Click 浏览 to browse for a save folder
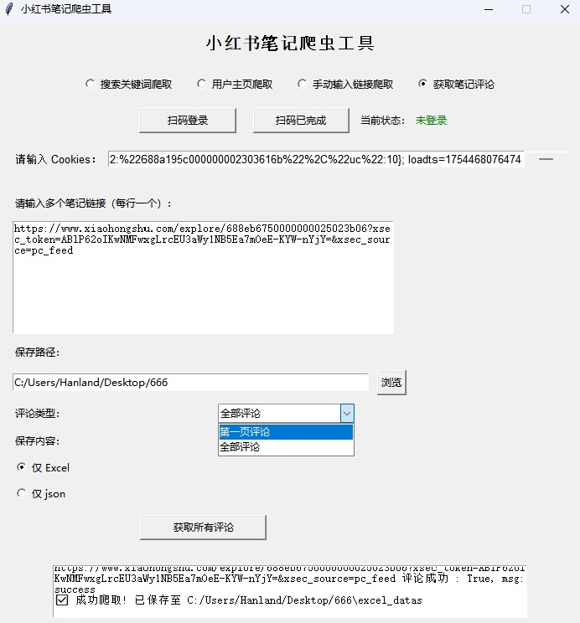 coord(391,382)
